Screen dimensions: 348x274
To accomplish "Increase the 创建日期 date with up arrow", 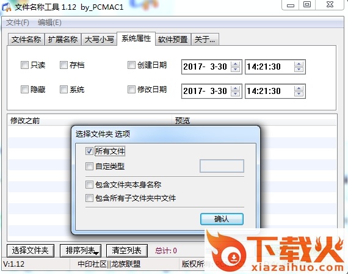I will point(235,64).
